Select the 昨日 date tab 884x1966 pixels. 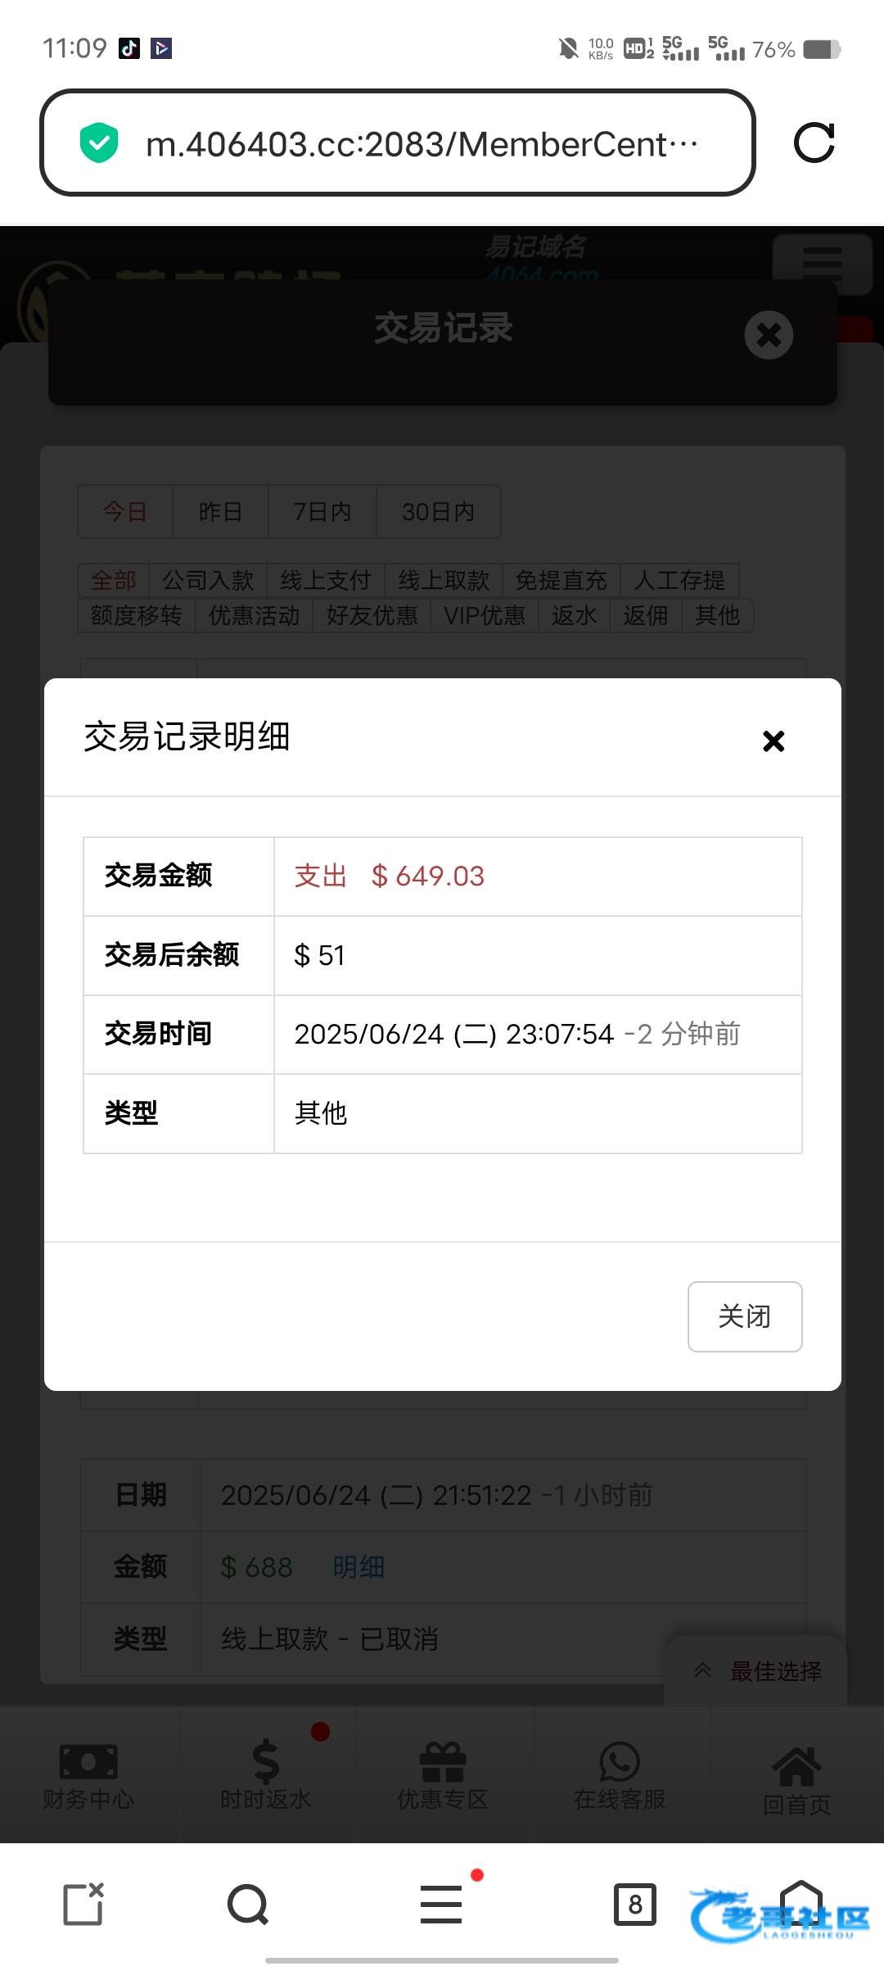click(220, 512)
